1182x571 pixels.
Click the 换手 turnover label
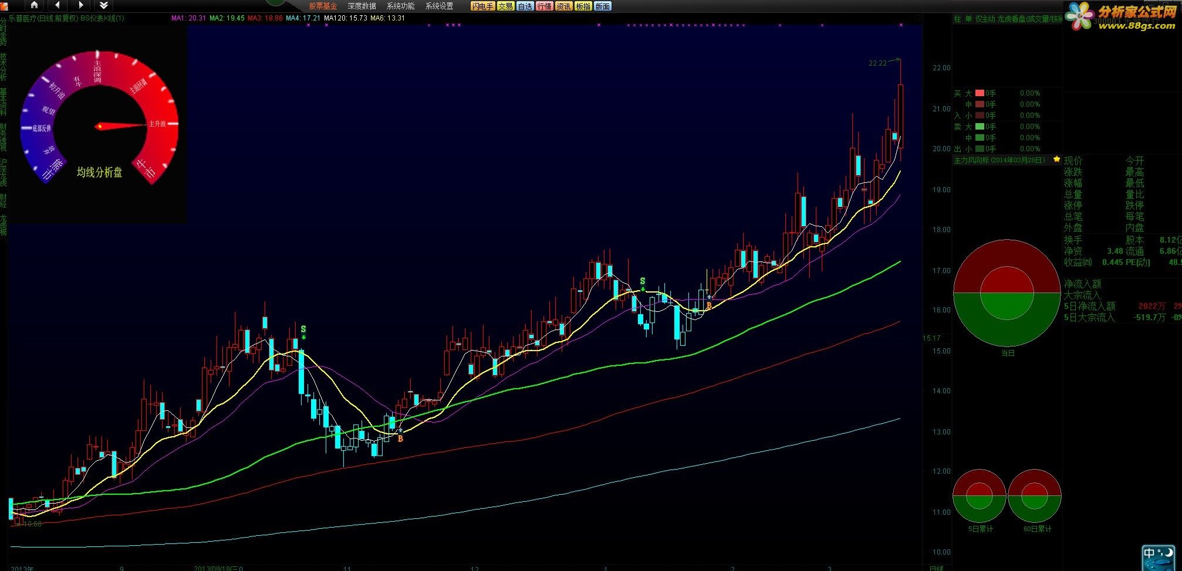click(x=1073, y=240)
